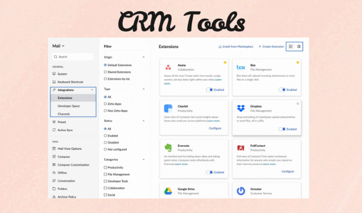The height and width of the screenshot is (213, 362).
Task: Open Compose Customization settings
Action: point(73,165)
